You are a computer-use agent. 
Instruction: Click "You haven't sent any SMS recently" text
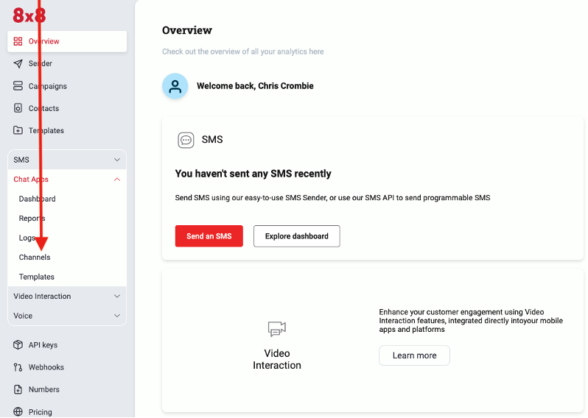coord(253,174)
